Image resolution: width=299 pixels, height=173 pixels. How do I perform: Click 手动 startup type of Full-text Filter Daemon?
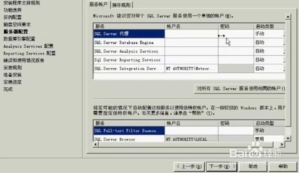pos(270,131)
